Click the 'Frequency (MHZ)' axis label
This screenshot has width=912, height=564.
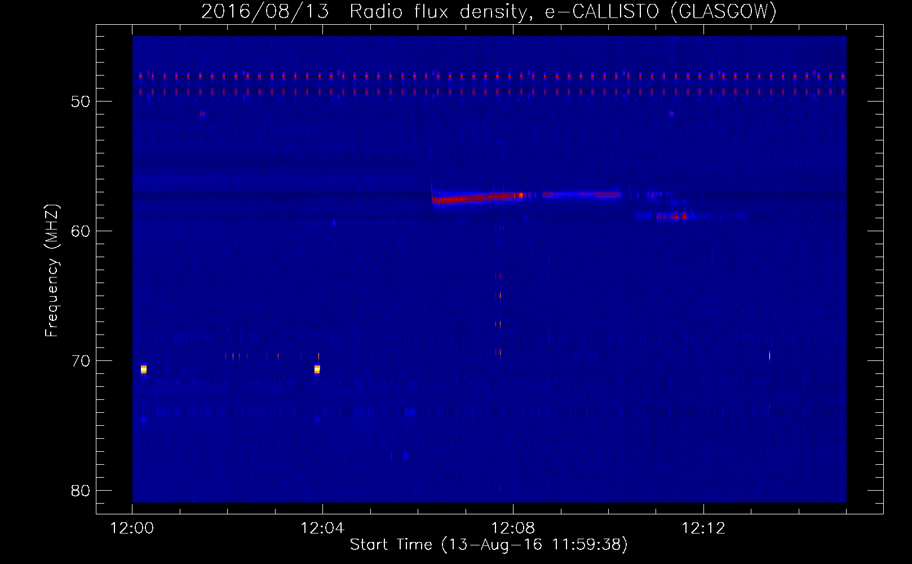(x=51, y=271)
